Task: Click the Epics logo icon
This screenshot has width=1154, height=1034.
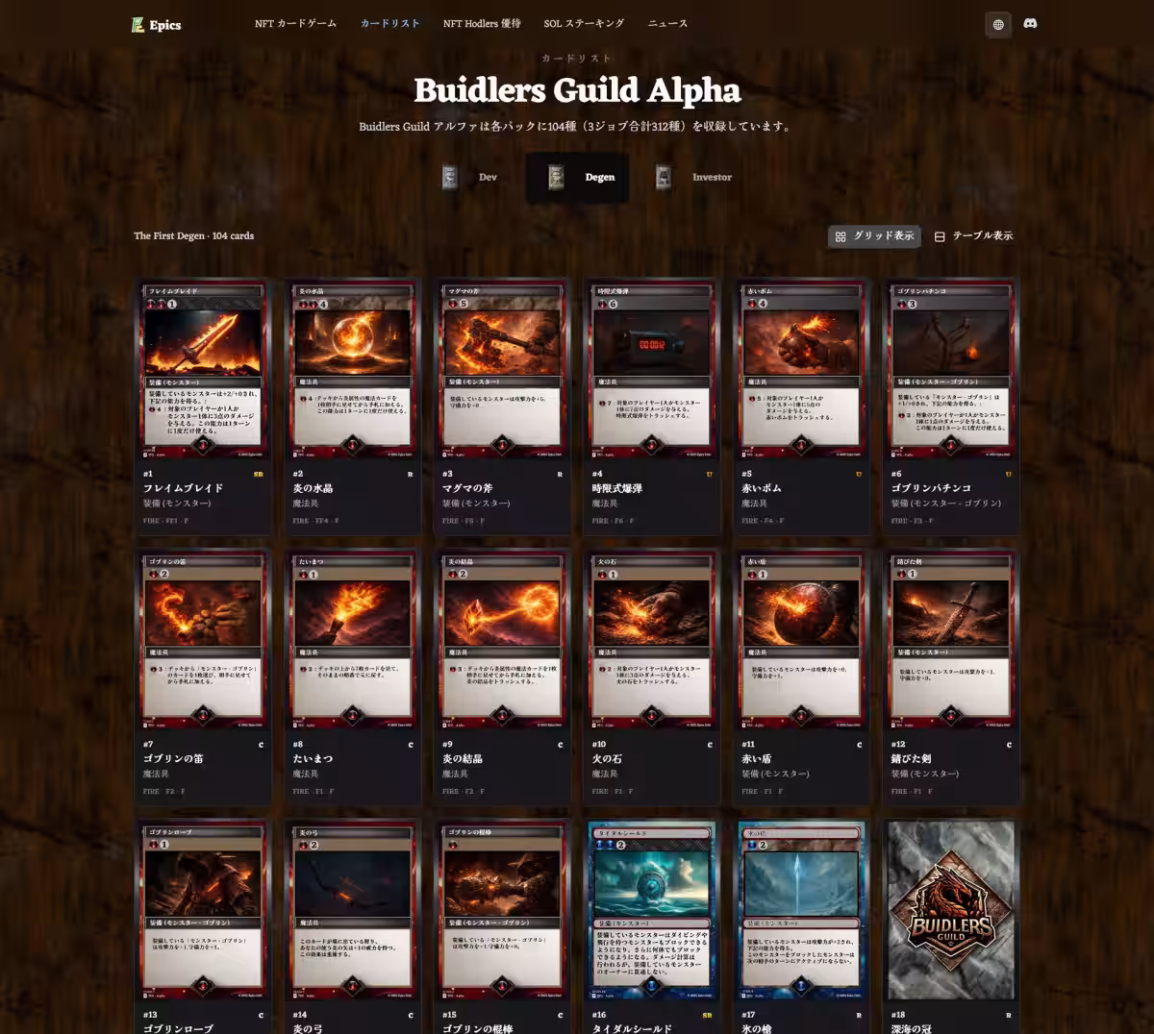Action: pos(138,25)
